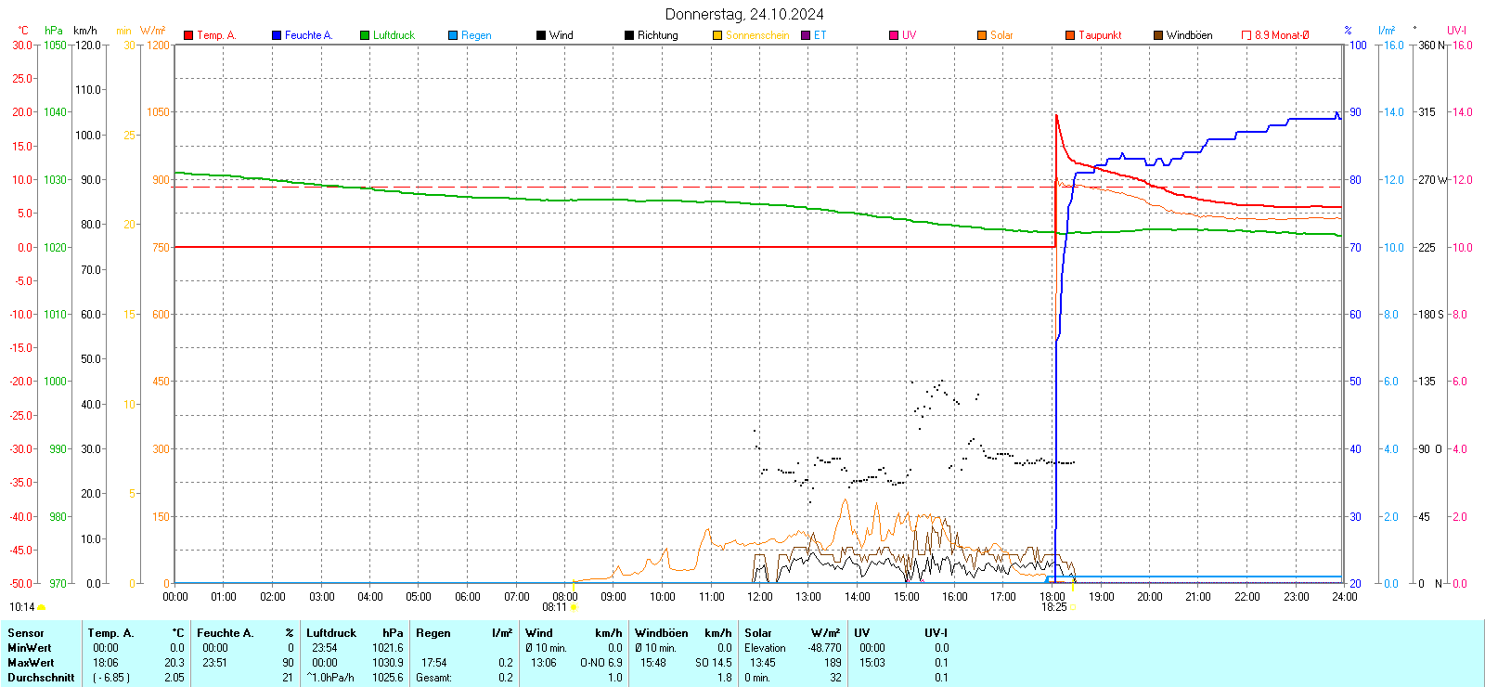Click the yellow Sonnenschein legend square

tap(717, 35)
